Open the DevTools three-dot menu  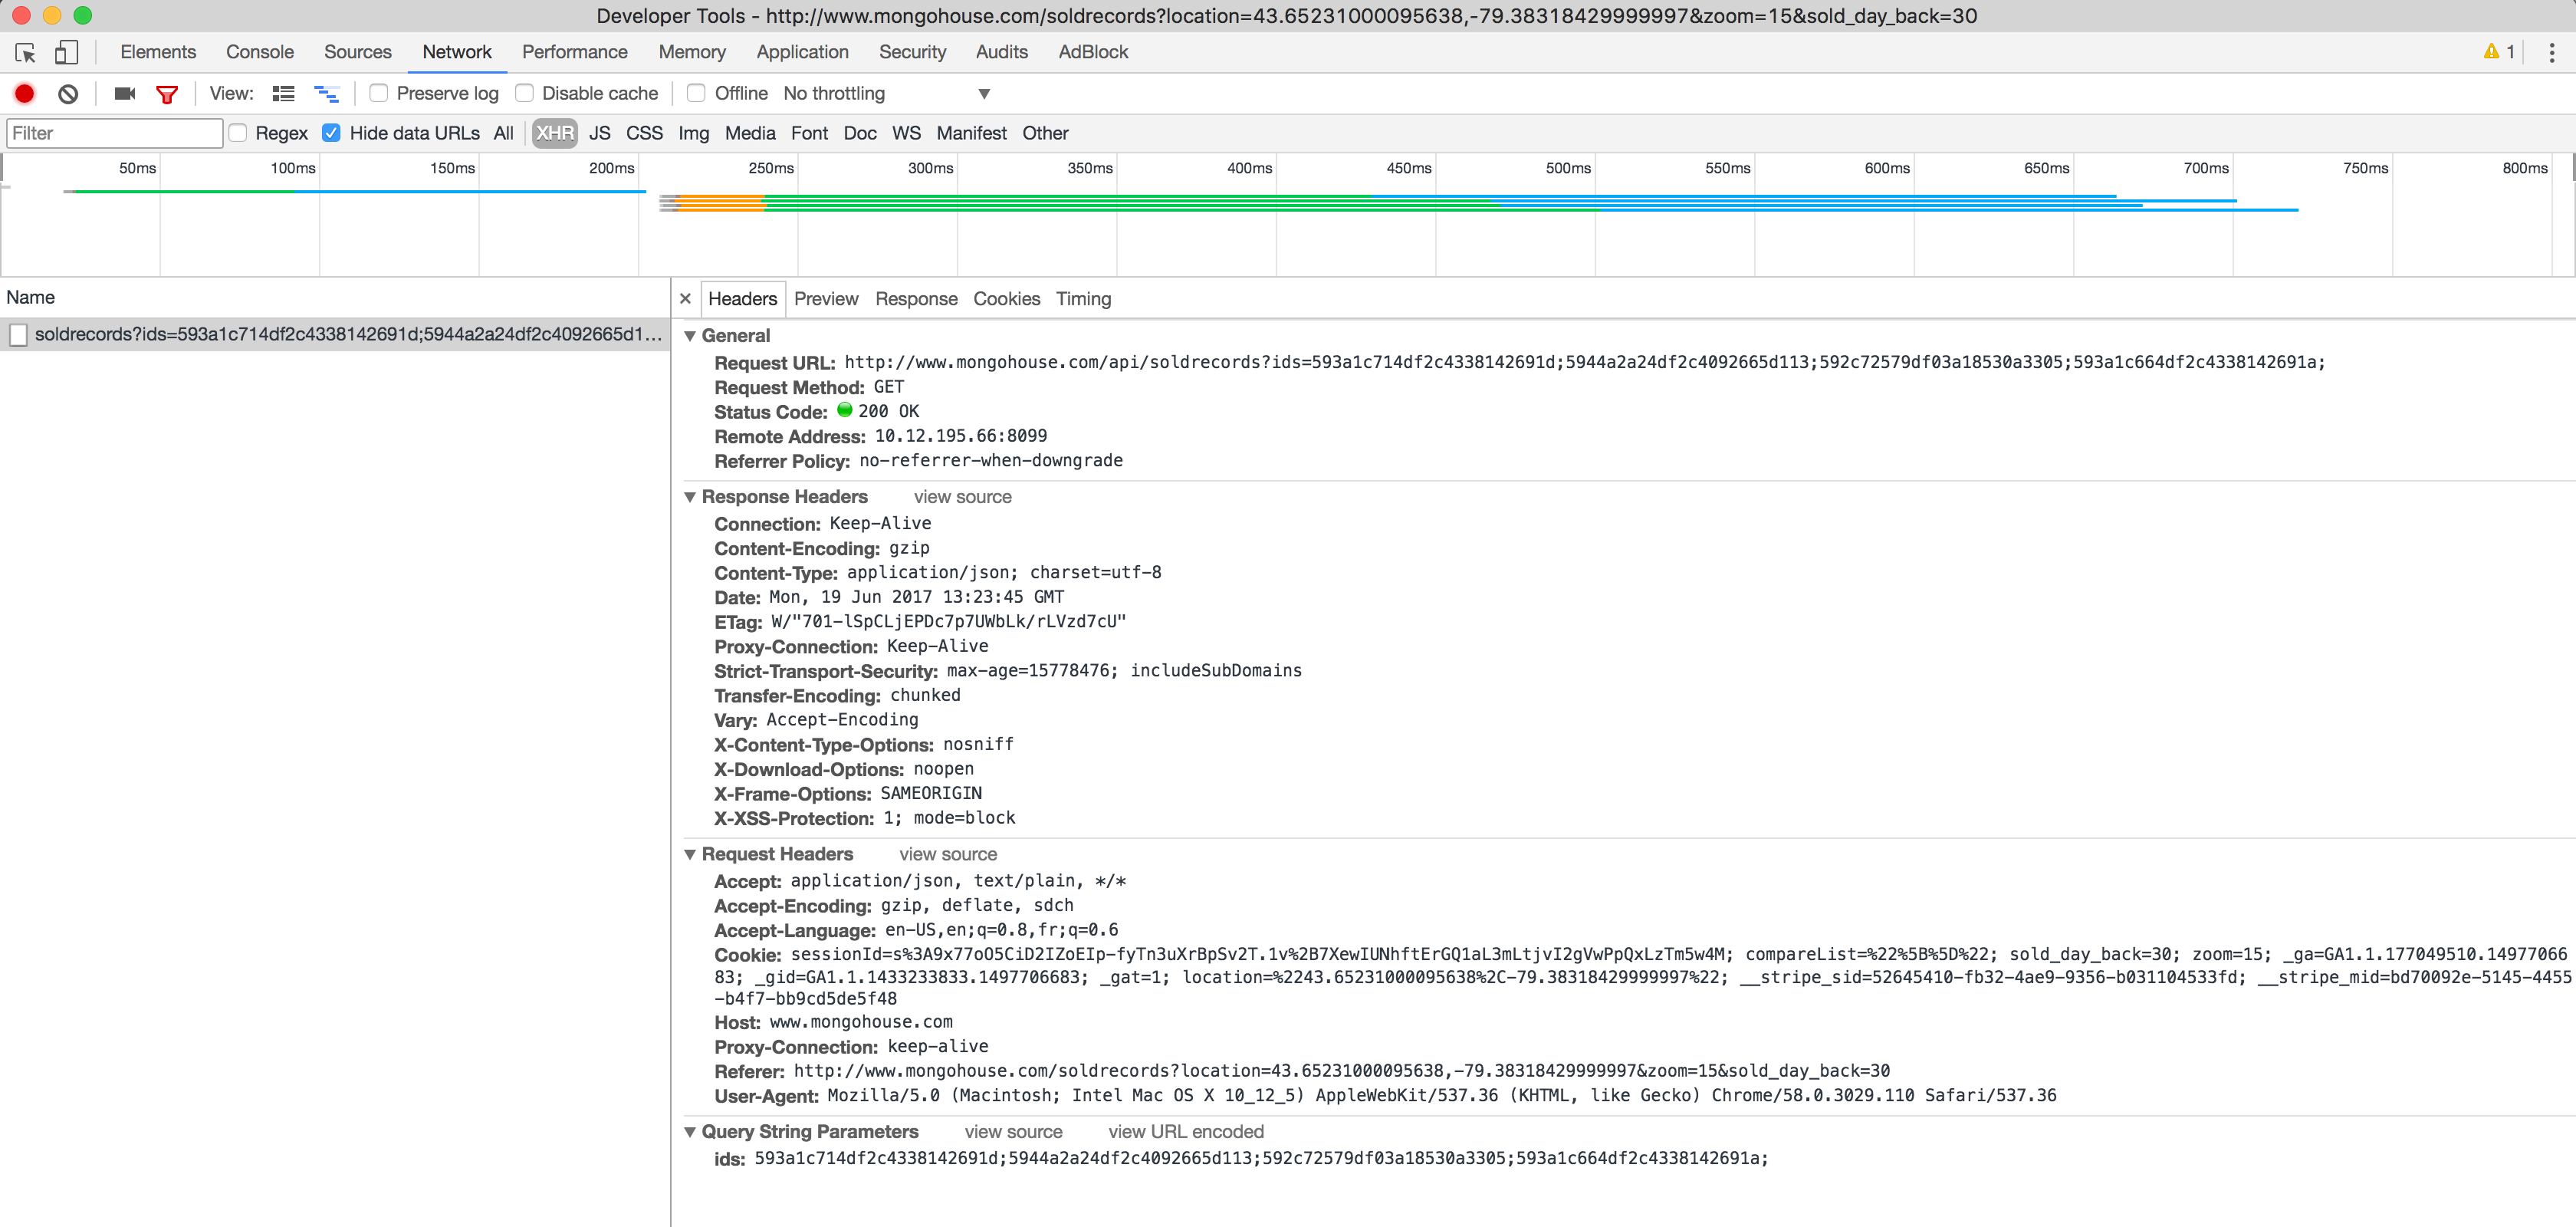(2551, 52)
